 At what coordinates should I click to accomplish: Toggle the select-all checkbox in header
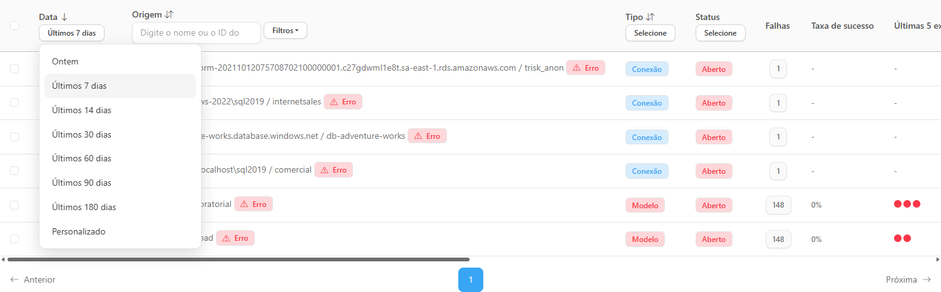click(14, 26)
